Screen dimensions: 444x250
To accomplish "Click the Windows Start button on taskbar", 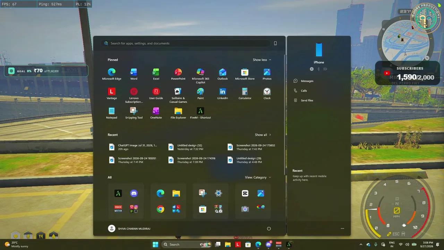I will pyautogui.click(x=155, y=244).
